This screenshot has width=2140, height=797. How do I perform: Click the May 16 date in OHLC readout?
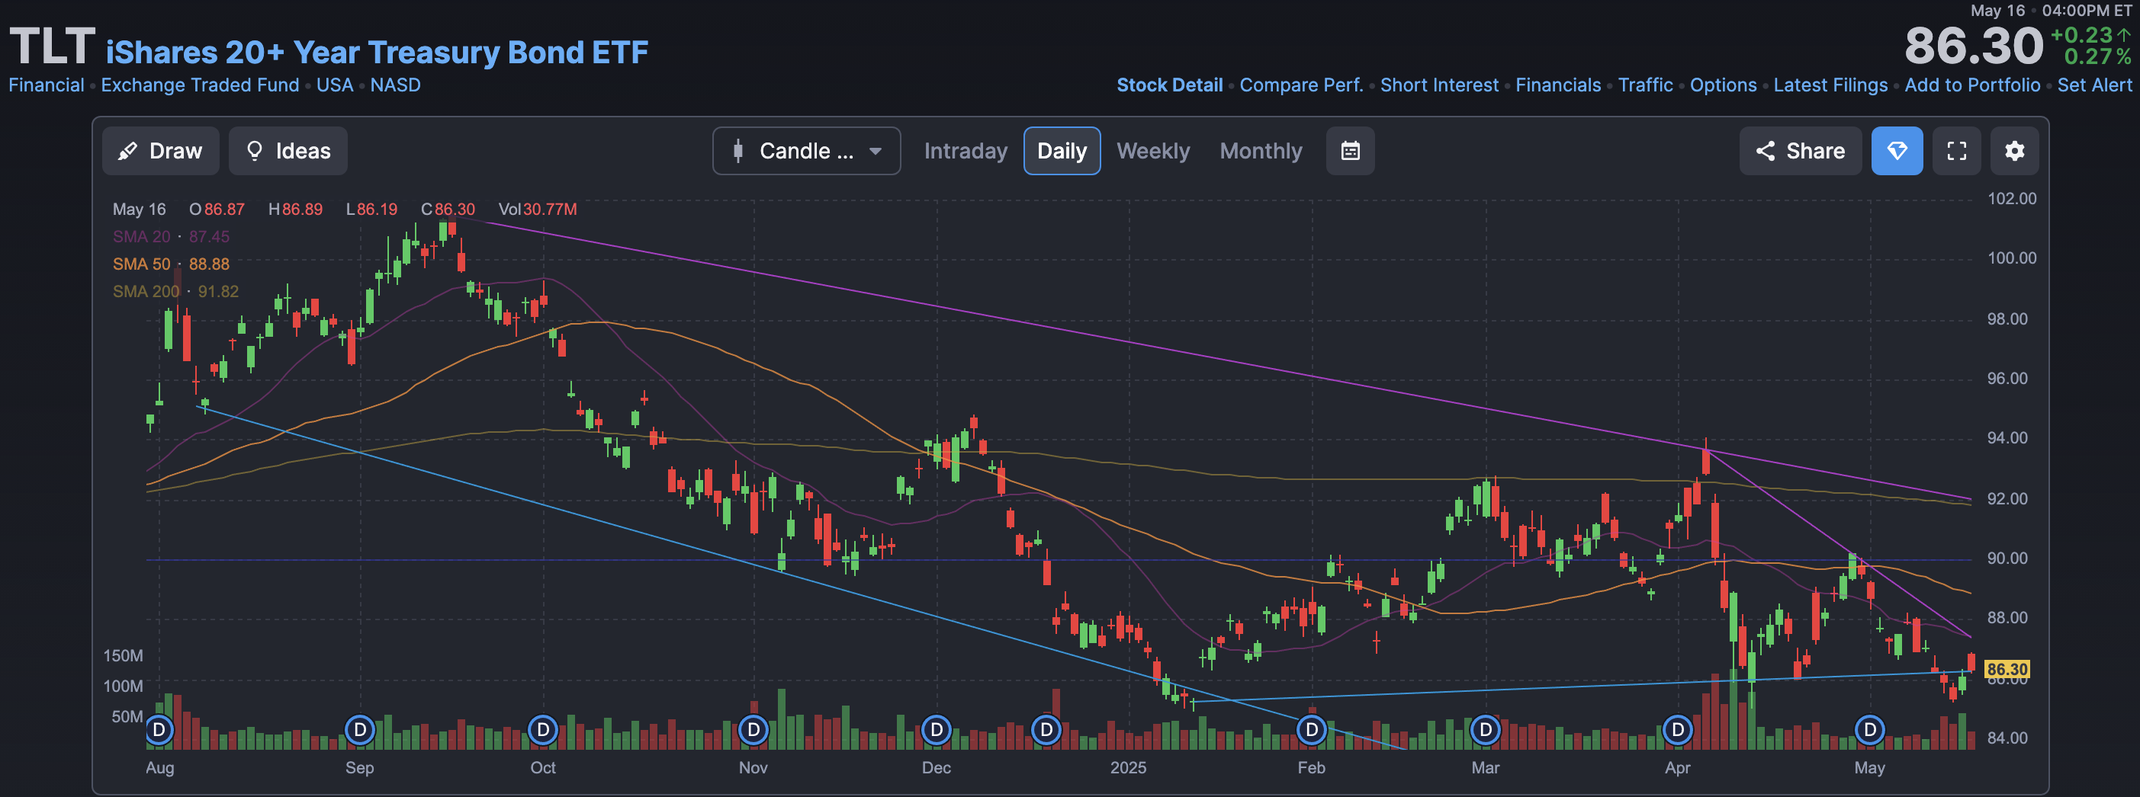[139, 210]
